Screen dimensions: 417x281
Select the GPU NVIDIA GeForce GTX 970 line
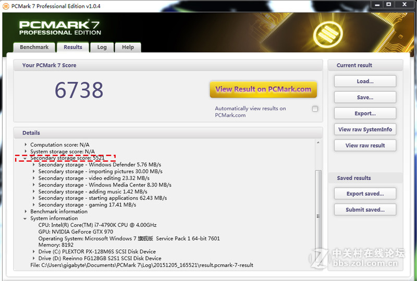pyautogui.click(x=76, y=231)
